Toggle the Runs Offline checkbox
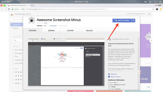Viewport: 163px width, 92px height. tap(13, 50)
